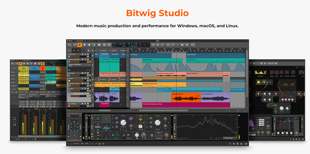
Task: Open the FILE menu
Action: pos(69,45)
